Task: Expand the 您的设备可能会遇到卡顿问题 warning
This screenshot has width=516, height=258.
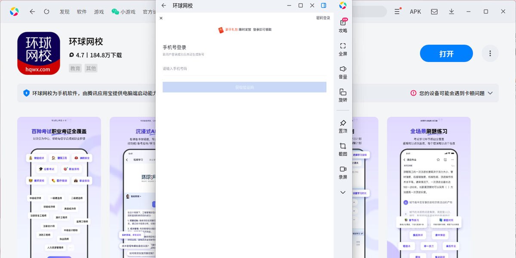Action: pyautogui.click(x=451, y=93)
